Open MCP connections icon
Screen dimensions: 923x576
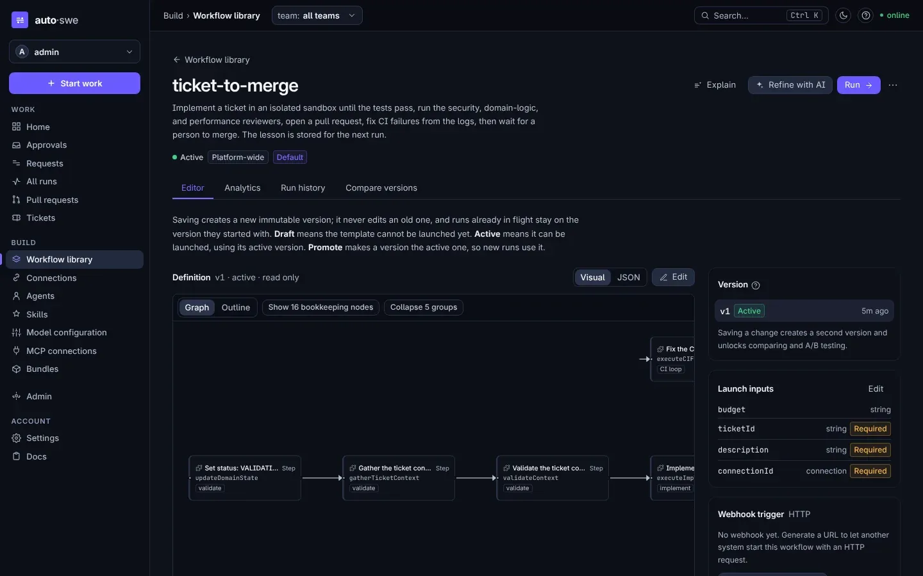pyautogui.click(x=17, y=351)
